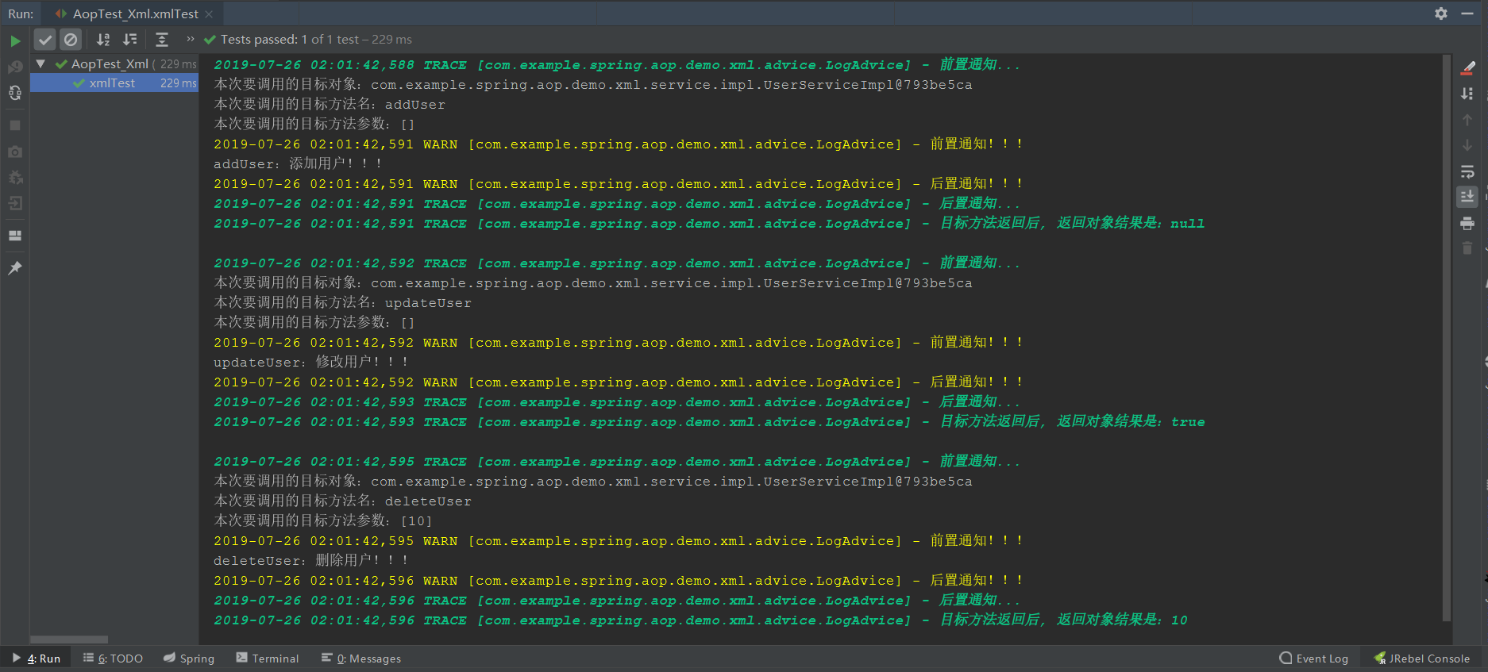
Task: Select the xmlTest test result row
Action: [114, 83]
